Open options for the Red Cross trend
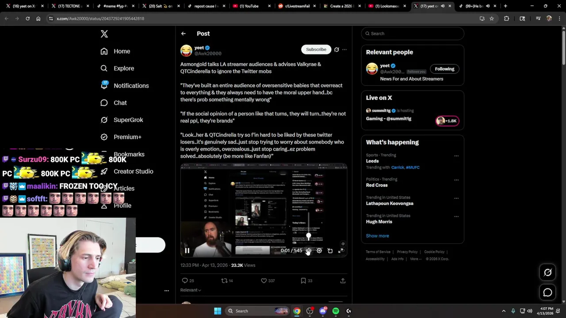 [456, 180]
